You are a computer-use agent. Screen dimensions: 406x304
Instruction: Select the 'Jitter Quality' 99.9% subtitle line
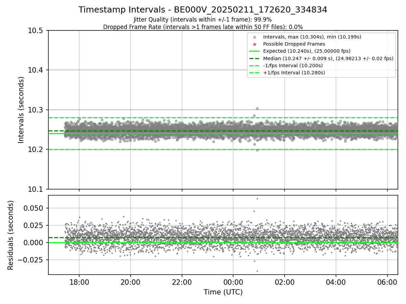203,20
